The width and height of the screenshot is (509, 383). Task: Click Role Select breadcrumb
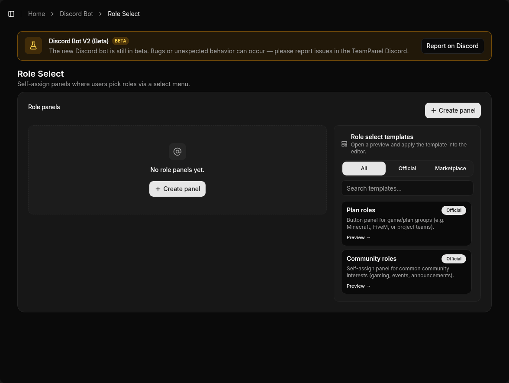(124, 14)
